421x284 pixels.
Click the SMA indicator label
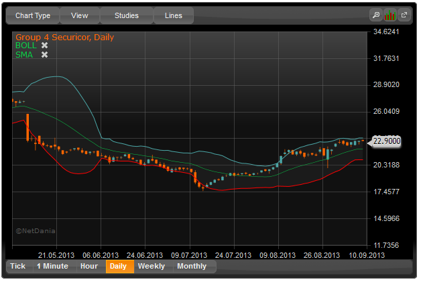[24, 55]
